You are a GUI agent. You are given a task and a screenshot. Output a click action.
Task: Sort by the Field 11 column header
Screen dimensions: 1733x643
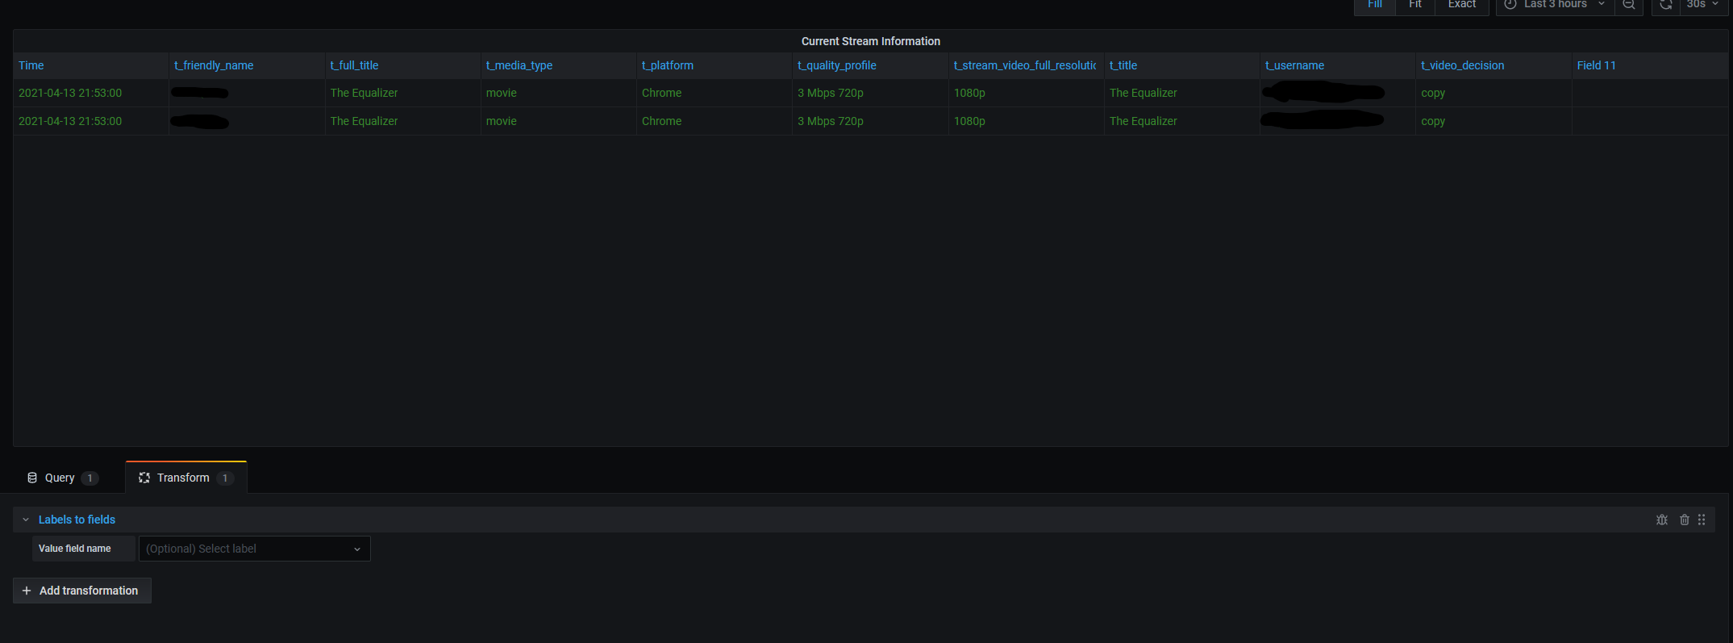[1596, 65]
